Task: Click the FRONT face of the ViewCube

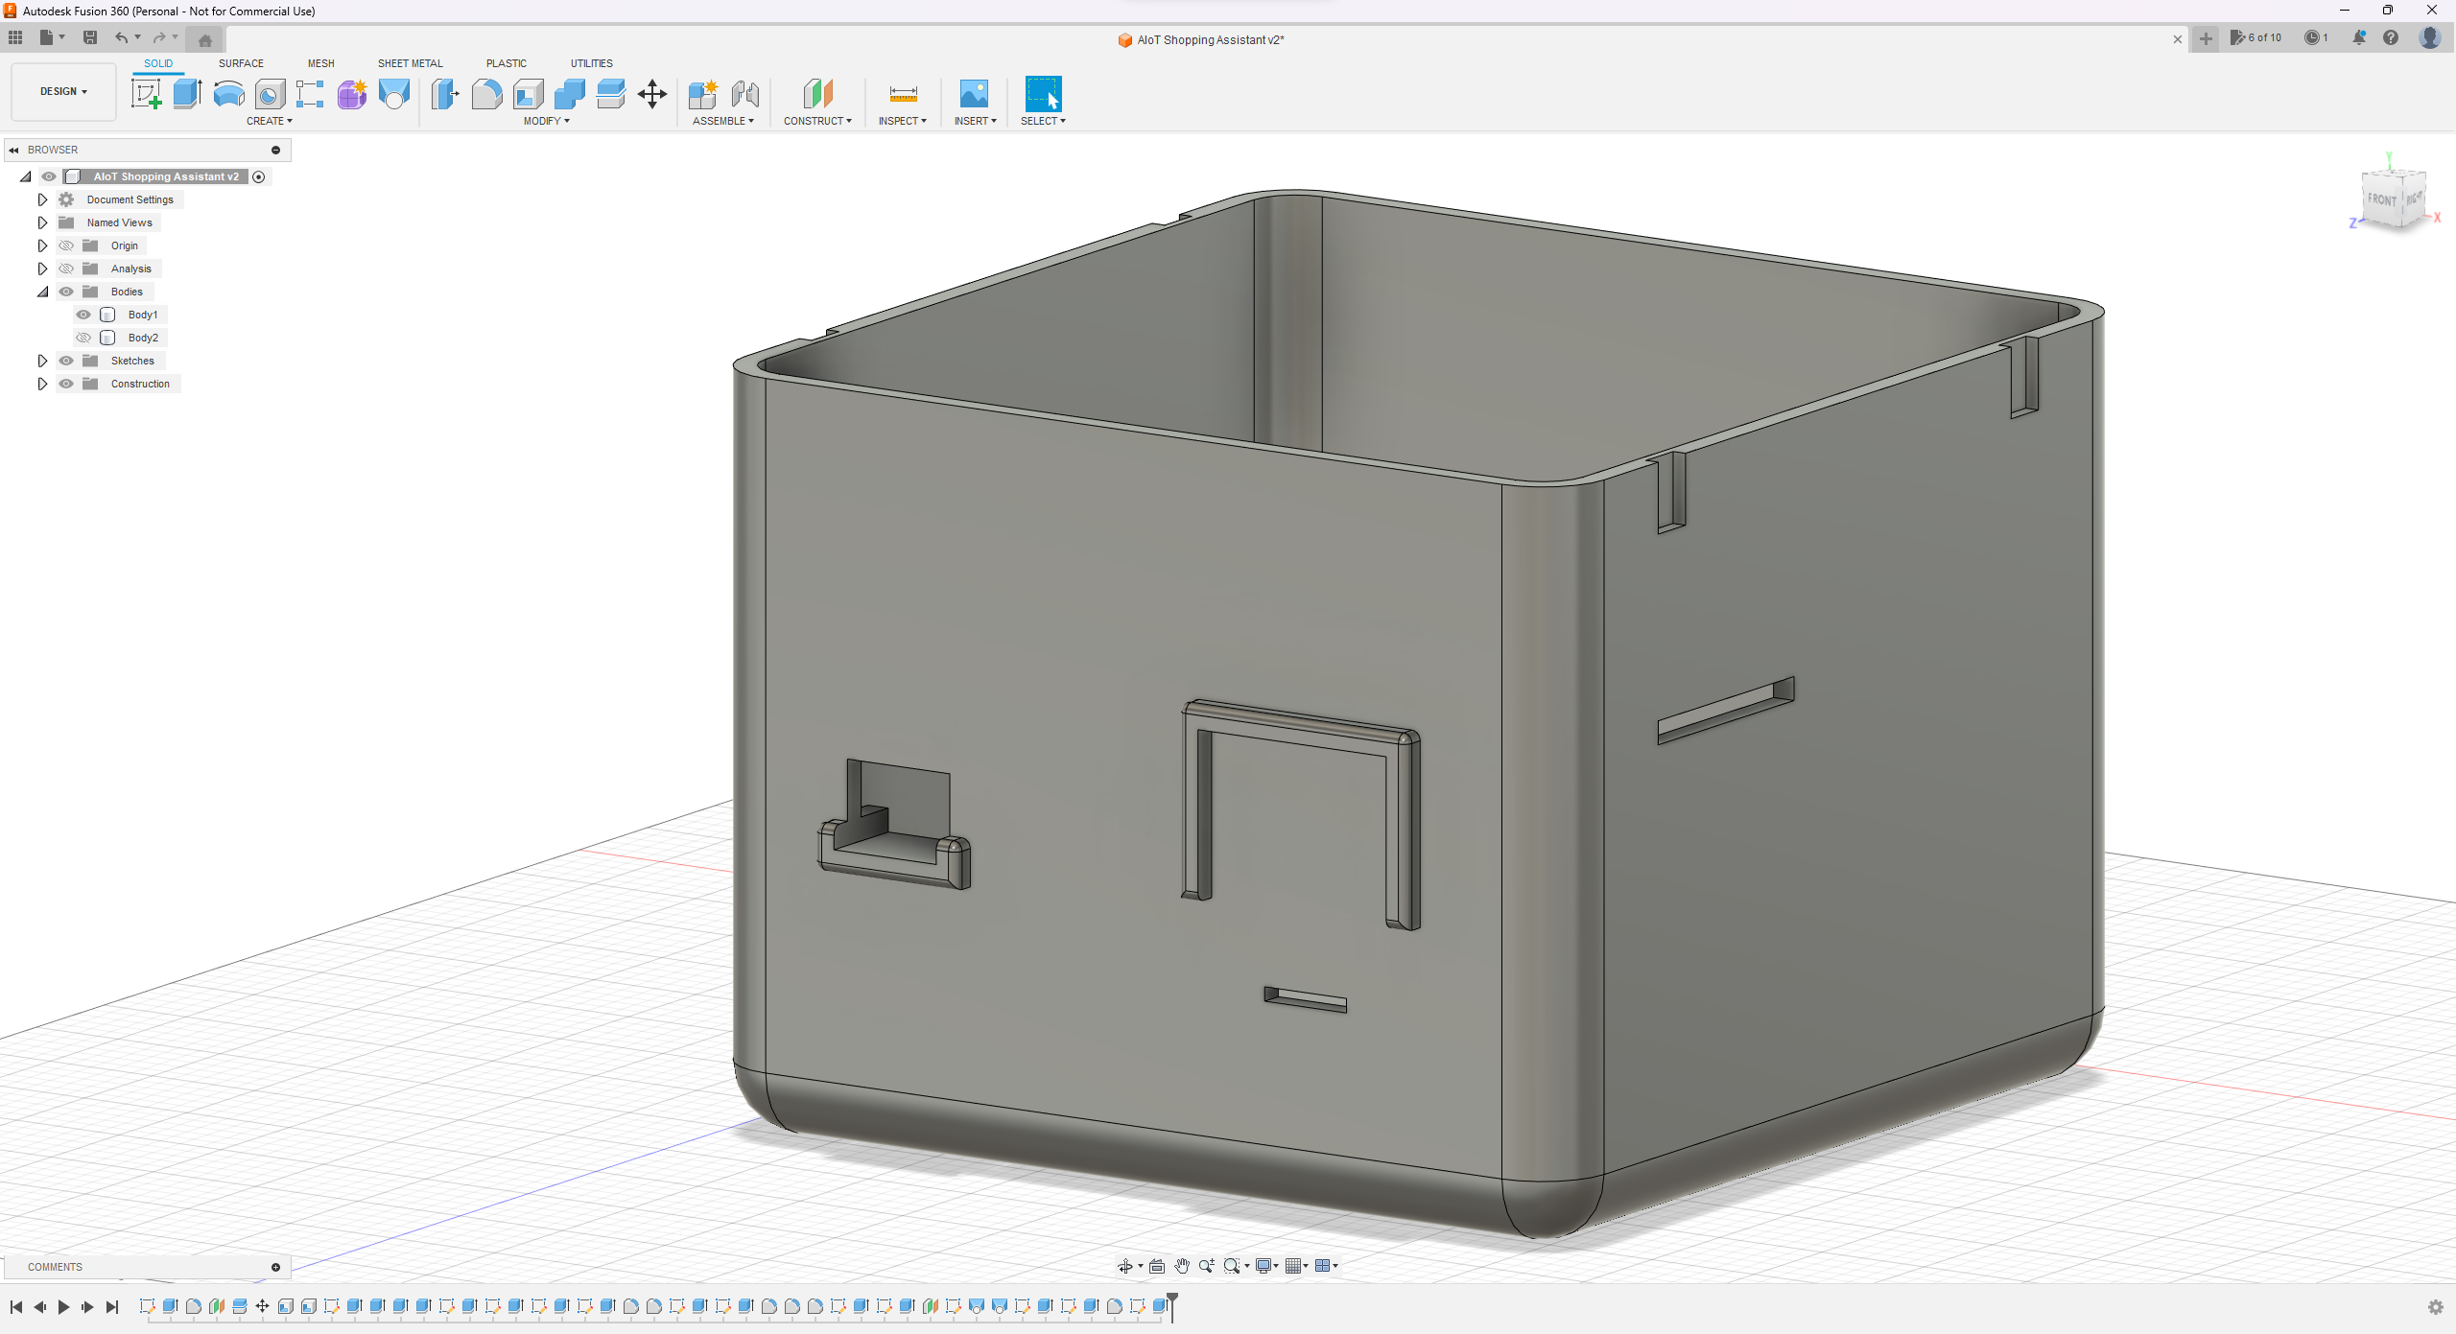Action: click(x=2381, y=199)
